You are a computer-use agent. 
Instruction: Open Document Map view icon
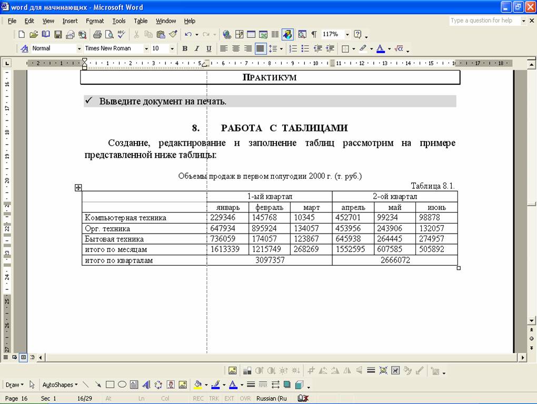click(x=302, y=34)
